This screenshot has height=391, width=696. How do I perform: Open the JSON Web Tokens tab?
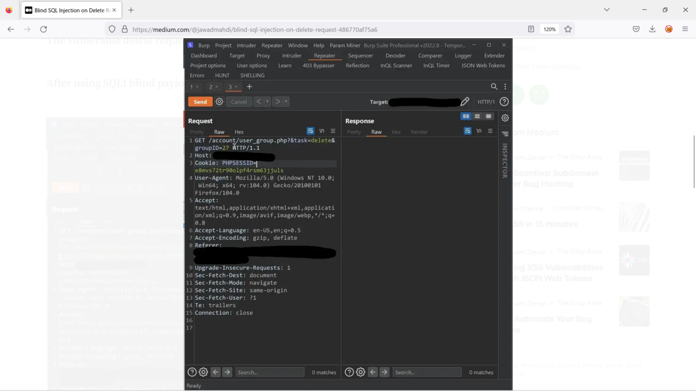click(483, 65)
